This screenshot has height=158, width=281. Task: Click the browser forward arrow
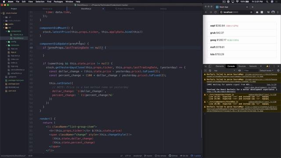(x=211, y=12)
